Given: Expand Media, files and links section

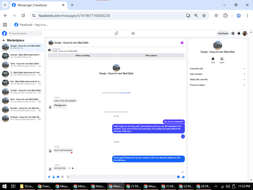Looking at the screenshot, I should tap(218, 80).
